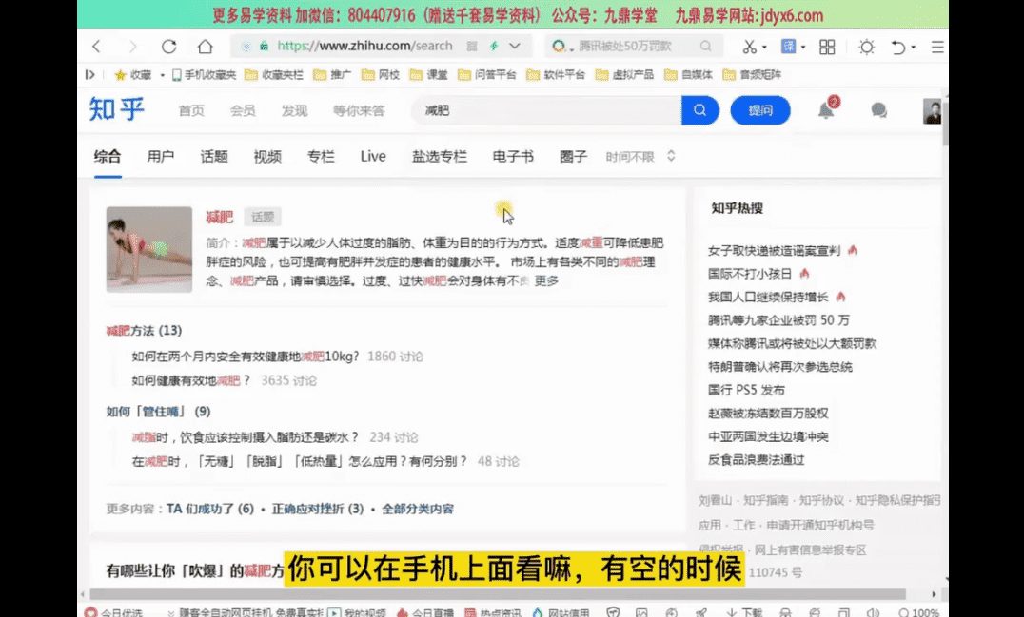Image resolution: width=1024 pixels, height=617 pixels.
Task: Go to the browser home page icon
Action: coord(205,47)
